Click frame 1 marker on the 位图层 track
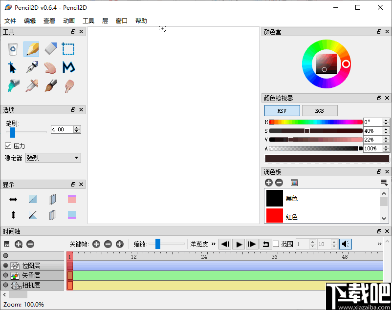The image size is (392, 310). (69, 265)
